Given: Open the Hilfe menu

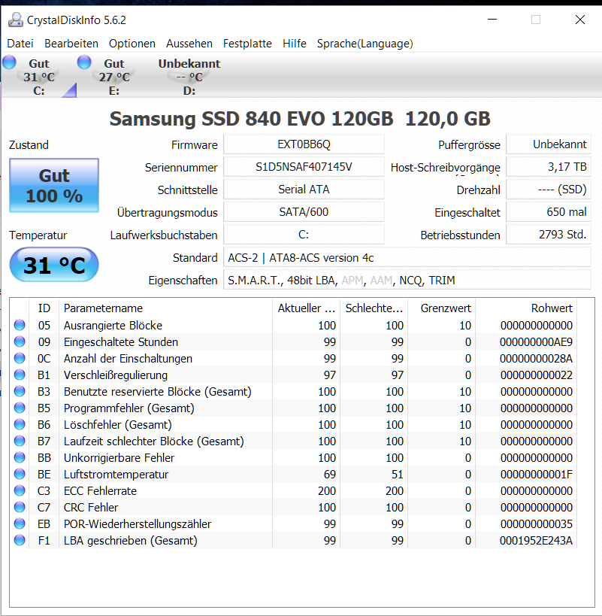Looking at the screenshot, I should click(x=295, y=43).
